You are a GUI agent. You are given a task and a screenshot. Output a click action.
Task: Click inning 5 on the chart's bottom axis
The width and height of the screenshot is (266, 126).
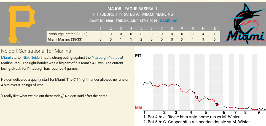pos(206,112)
